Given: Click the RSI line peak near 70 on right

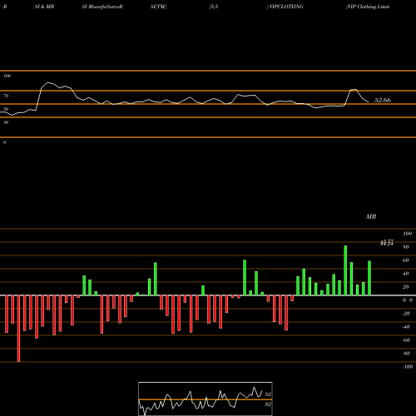Looking at the screenshot, I should (x=354, y=90).
